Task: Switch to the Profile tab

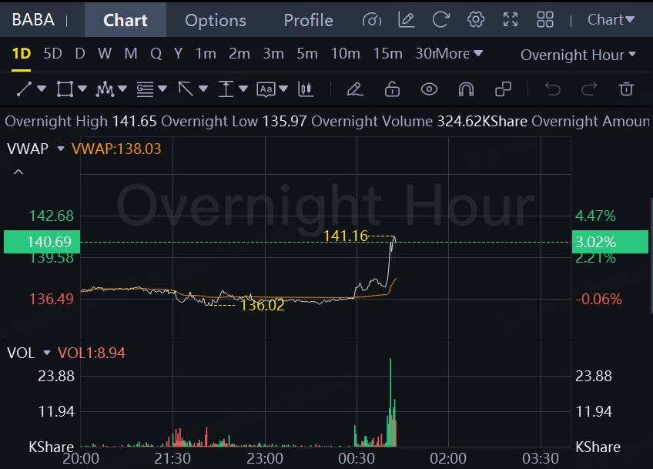Action: 308,20
